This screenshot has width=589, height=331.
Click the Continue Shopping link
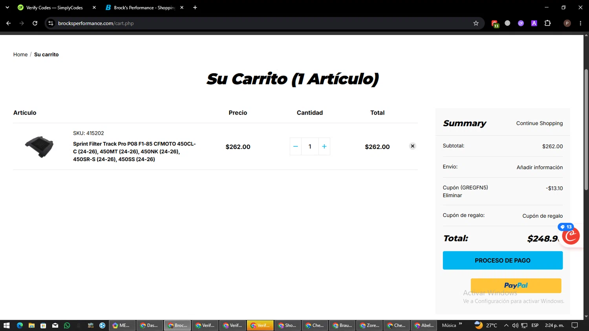click(540, 123)
